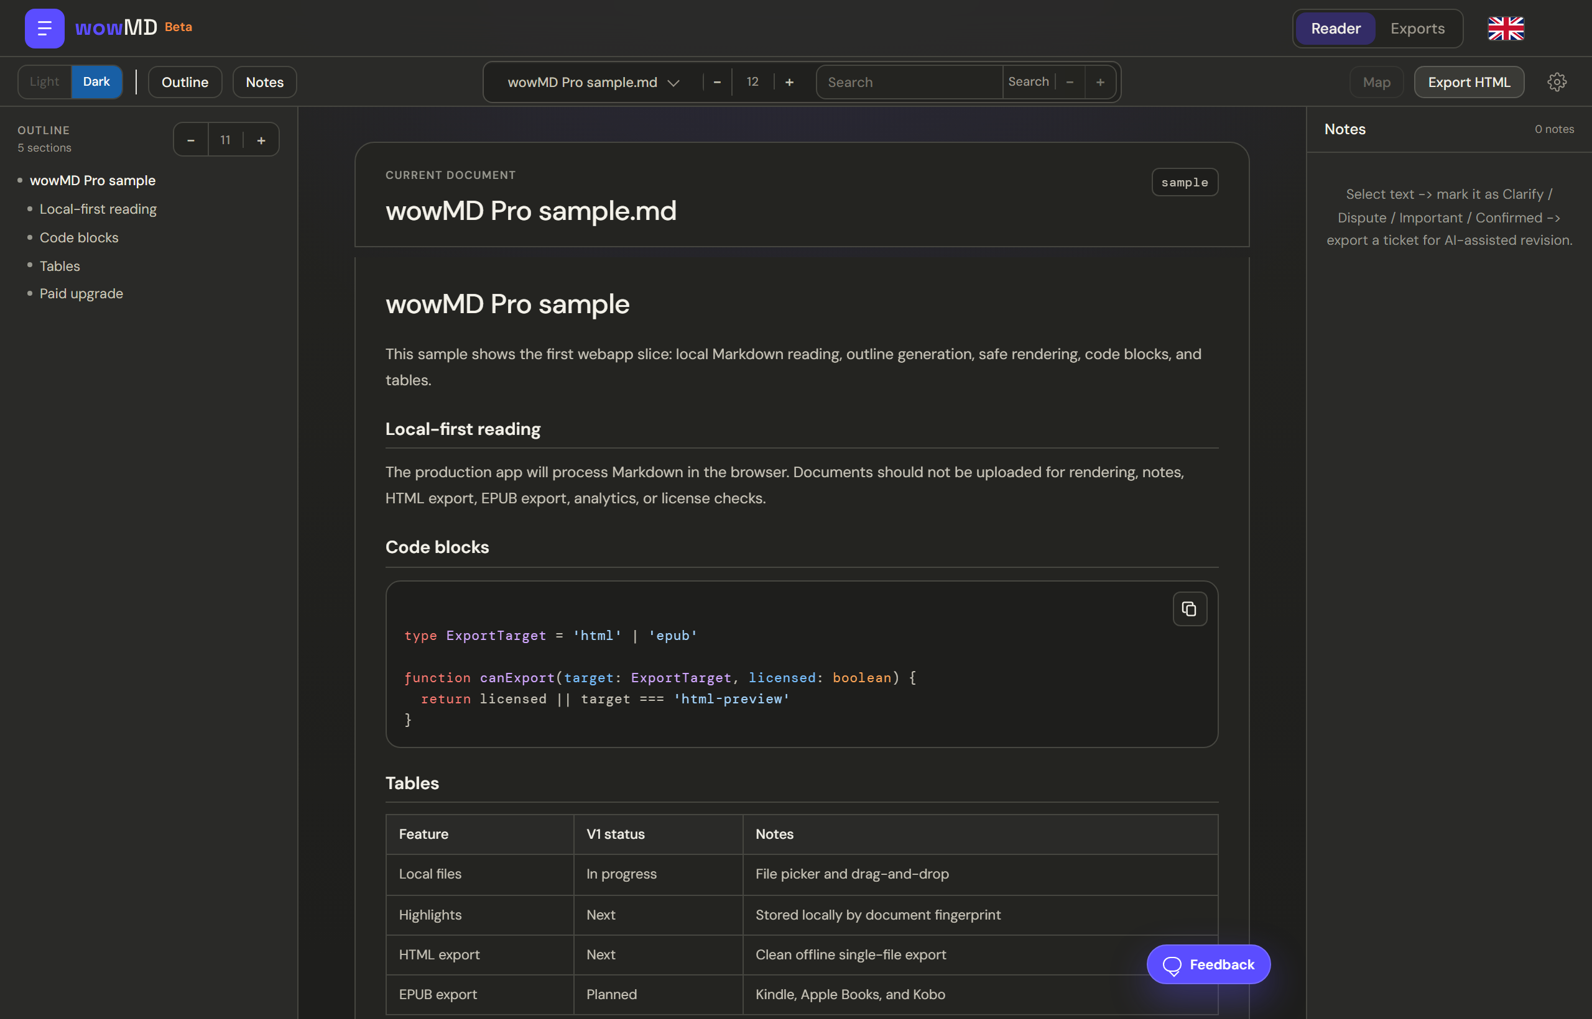Image resolution: width=1592 pixels, height=1019 pixels.
Task: Open settings via the gear icon
Action: (1557, 82)
